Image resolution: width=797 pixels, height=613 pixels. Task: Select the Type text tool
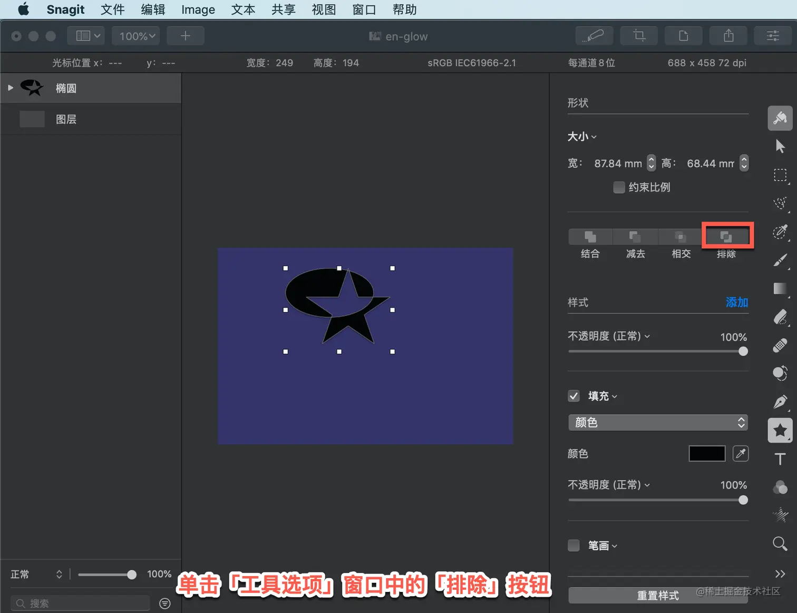click(780, 459)
